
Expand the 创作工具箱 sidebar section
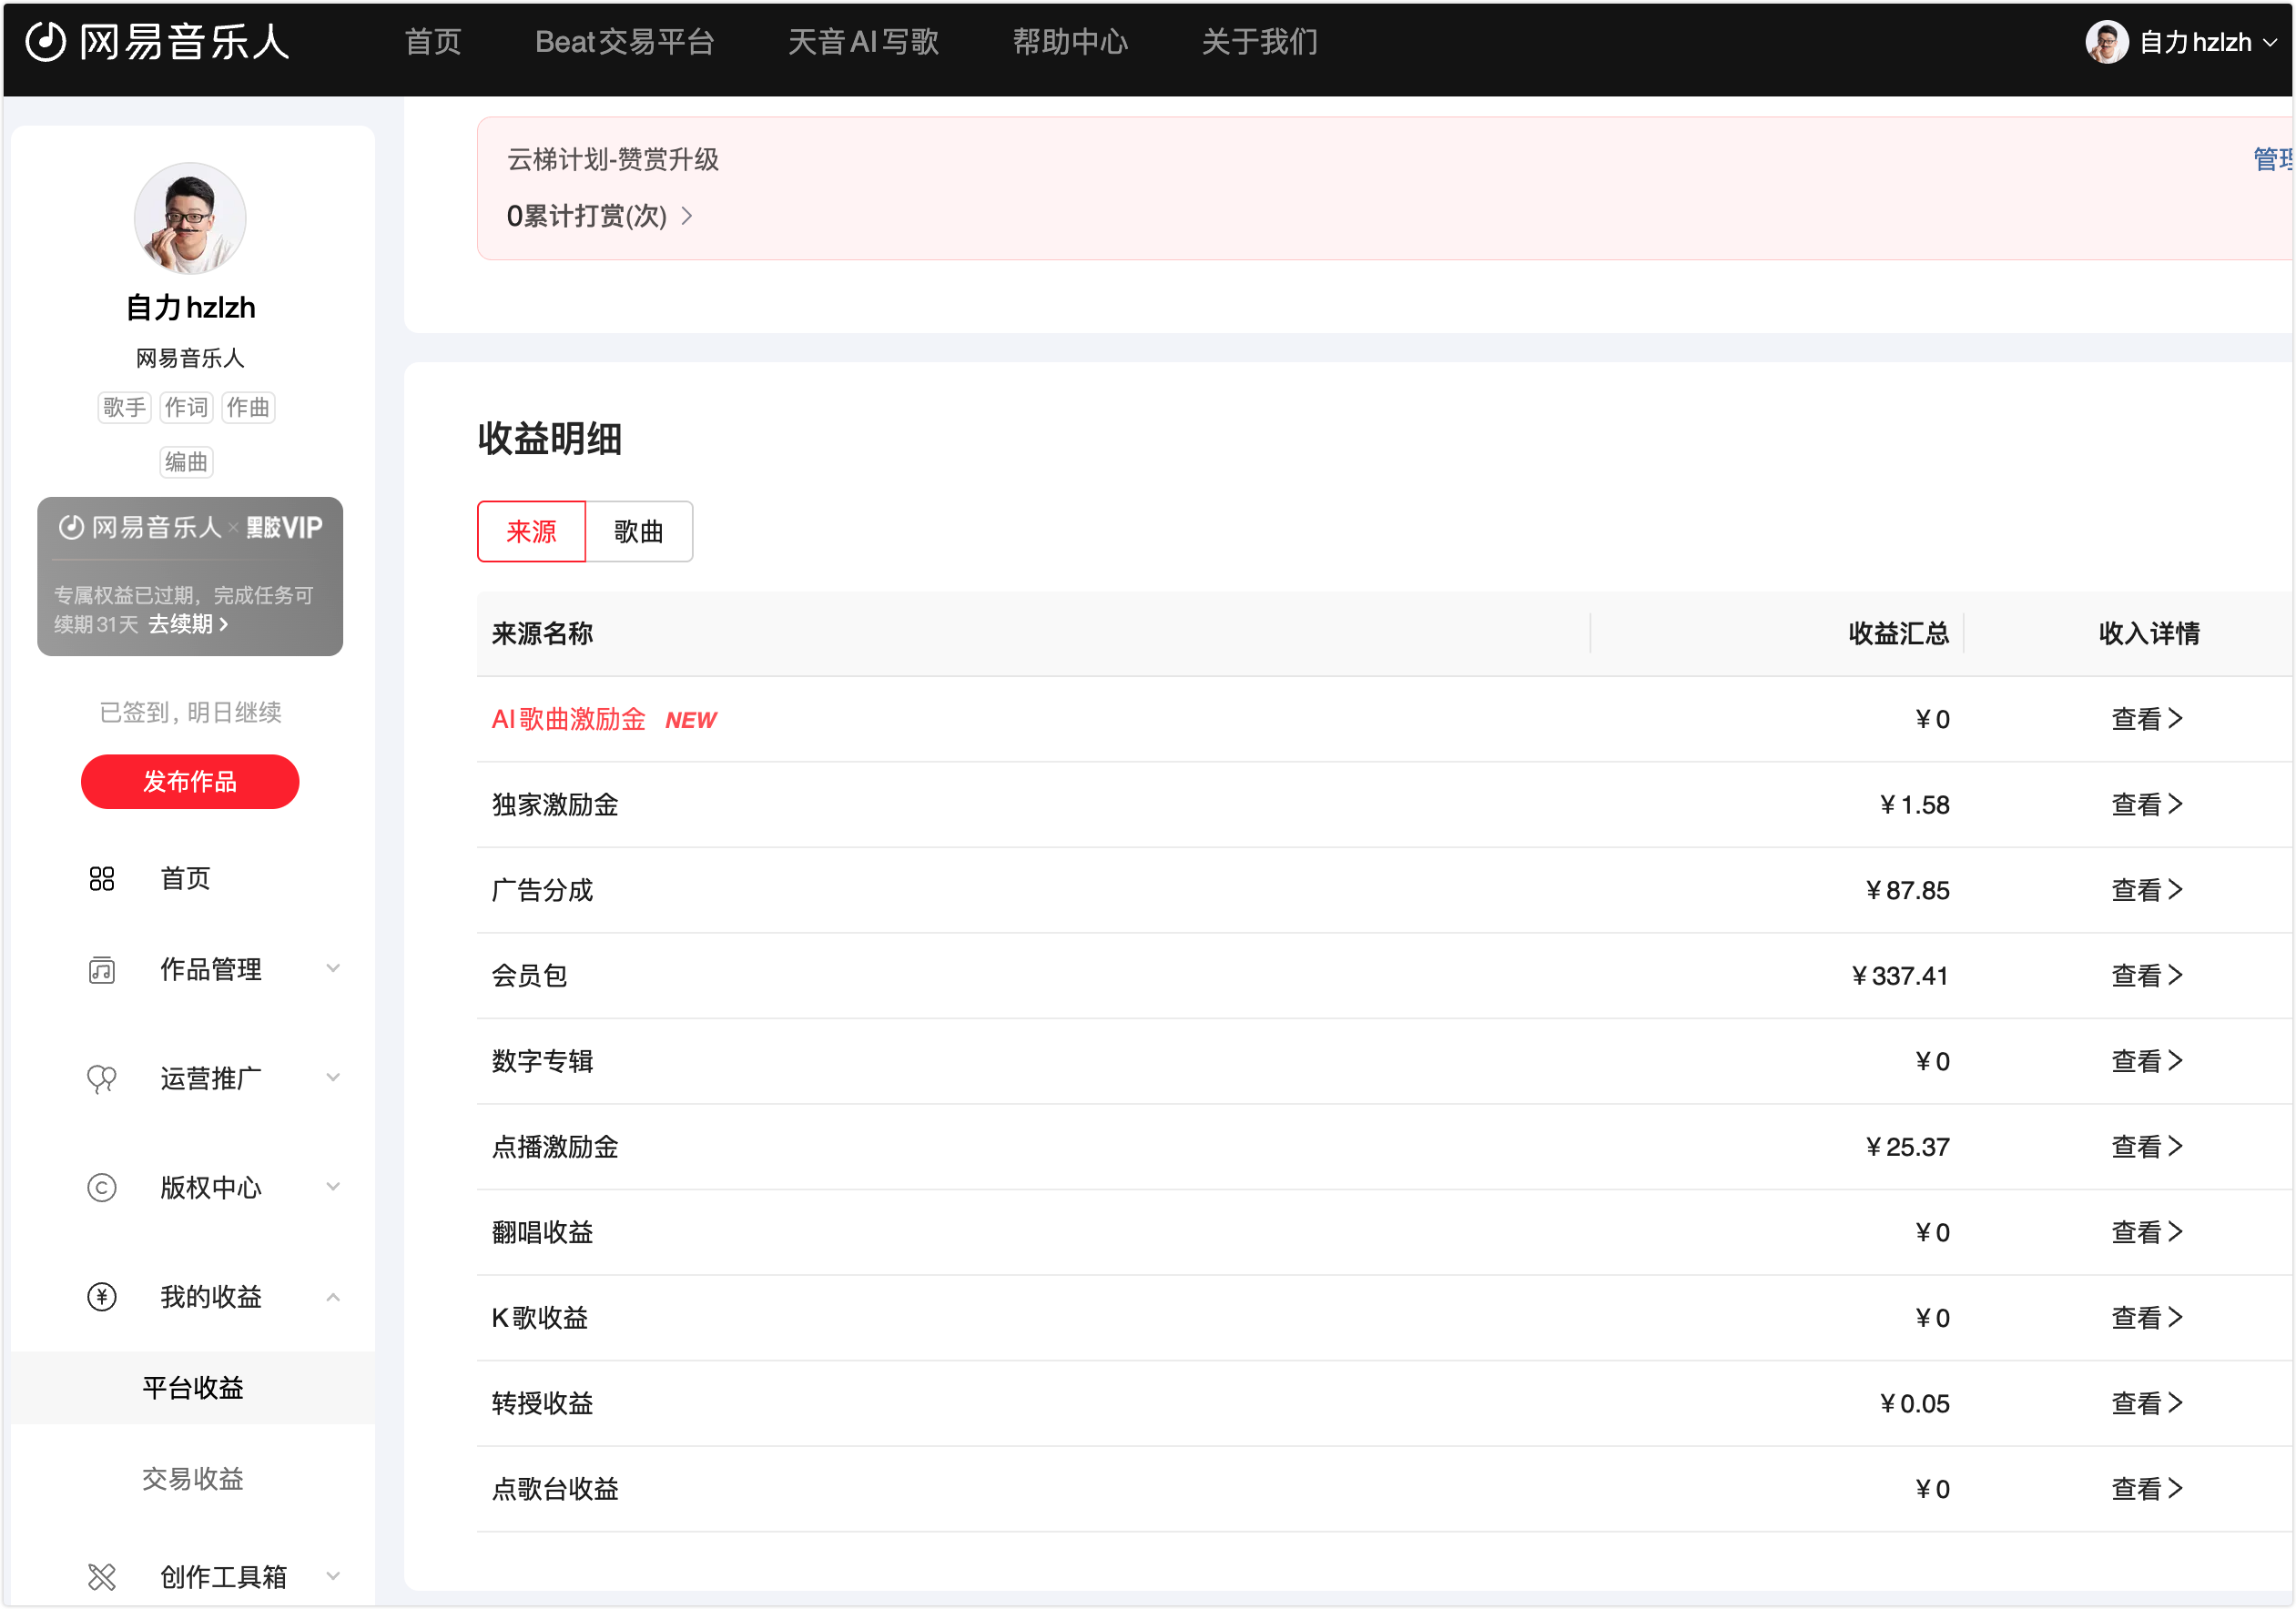coord(333,1577)
